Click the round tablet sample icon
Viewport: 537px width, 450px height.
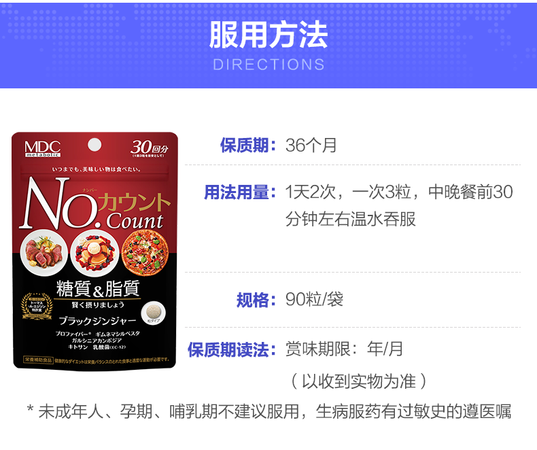coord(154,312)
